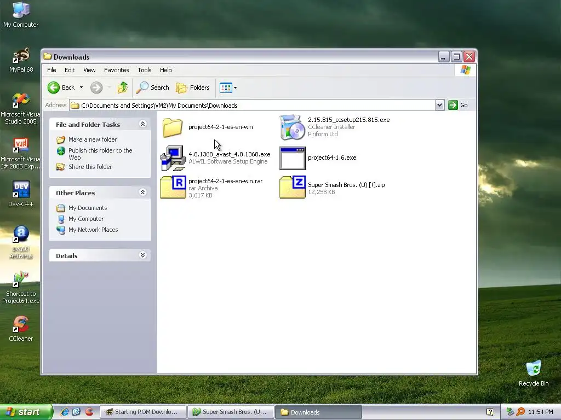Screen dimensions: 561x420
Task: Launch CCleaner from Quick Launch bar
Action: (x=89, y=412)
